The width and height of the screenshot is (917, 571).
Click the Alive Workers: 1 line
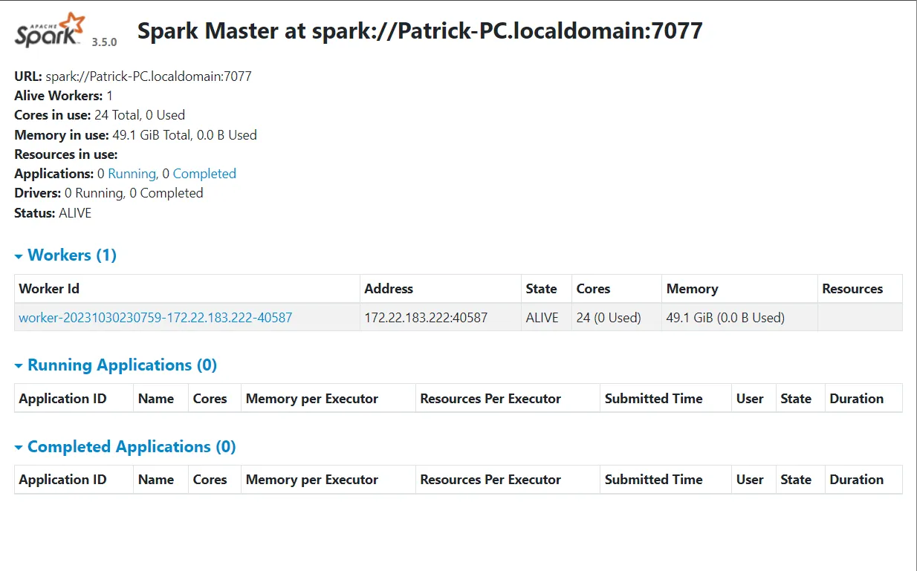coord(64,96)
